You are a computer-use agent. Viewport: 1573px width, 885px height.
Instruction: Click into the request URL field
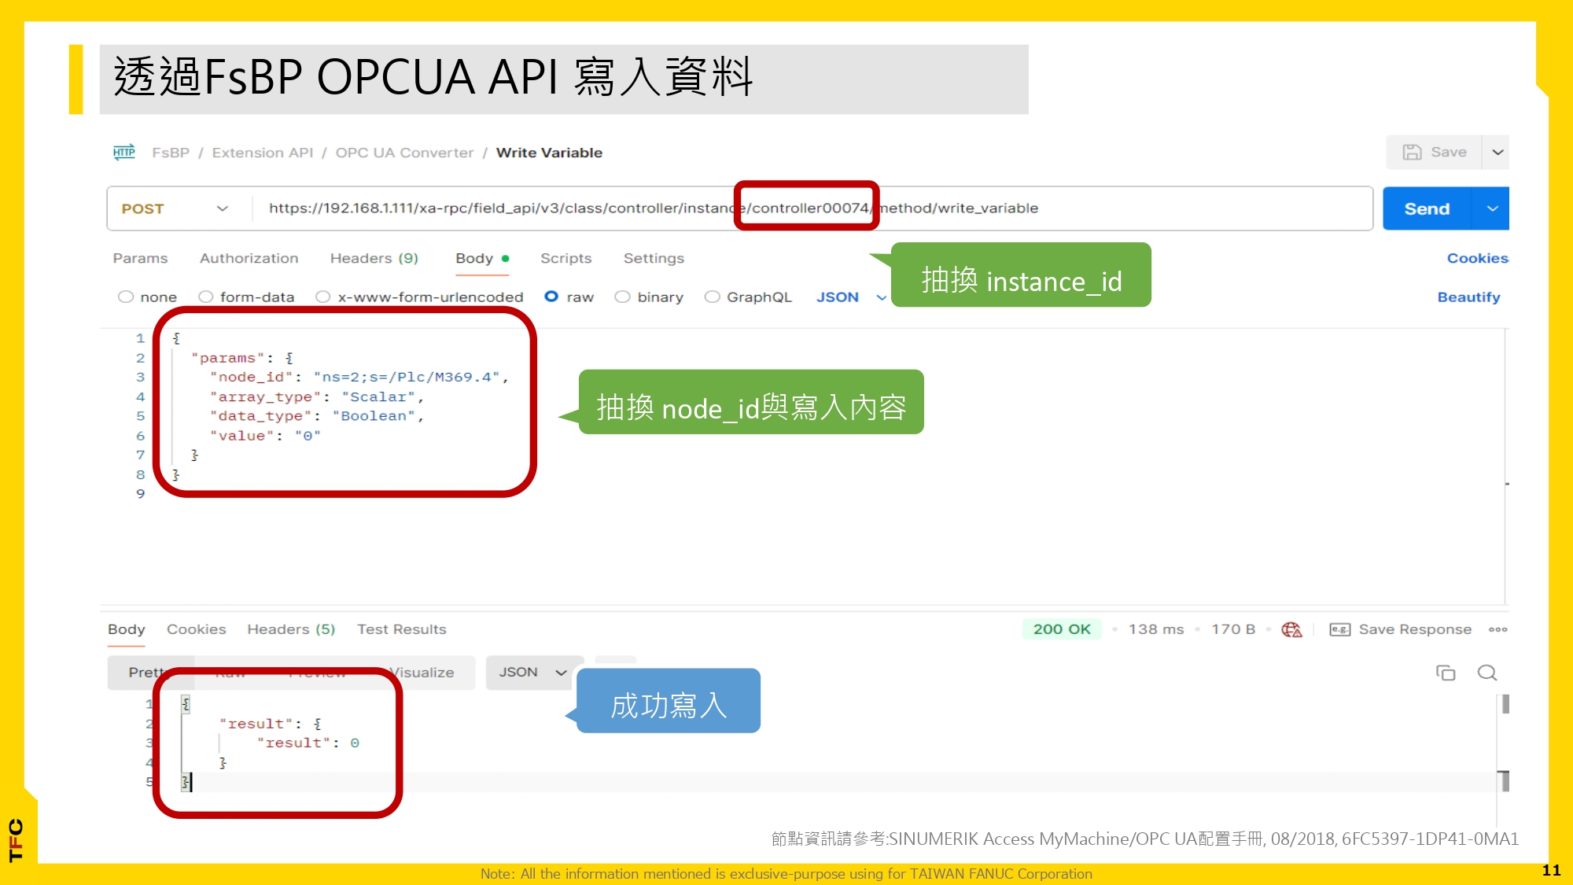click(812, 208)
